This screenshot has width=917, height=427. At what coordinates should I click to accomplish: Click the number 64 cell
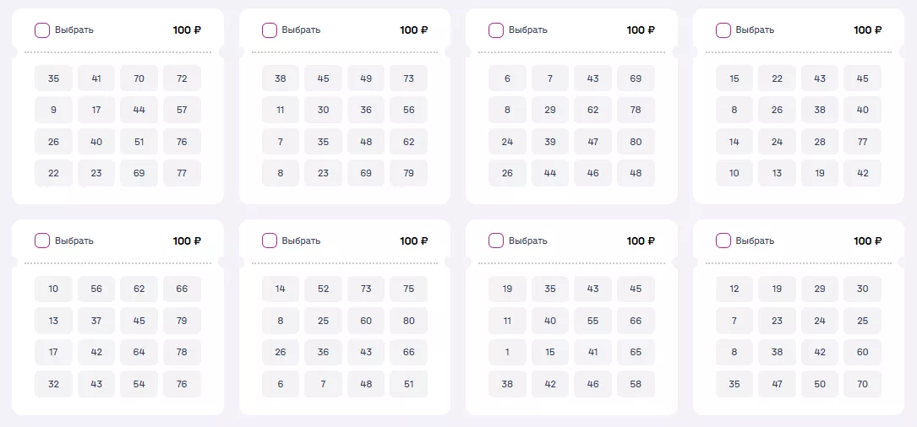[139, 352]
